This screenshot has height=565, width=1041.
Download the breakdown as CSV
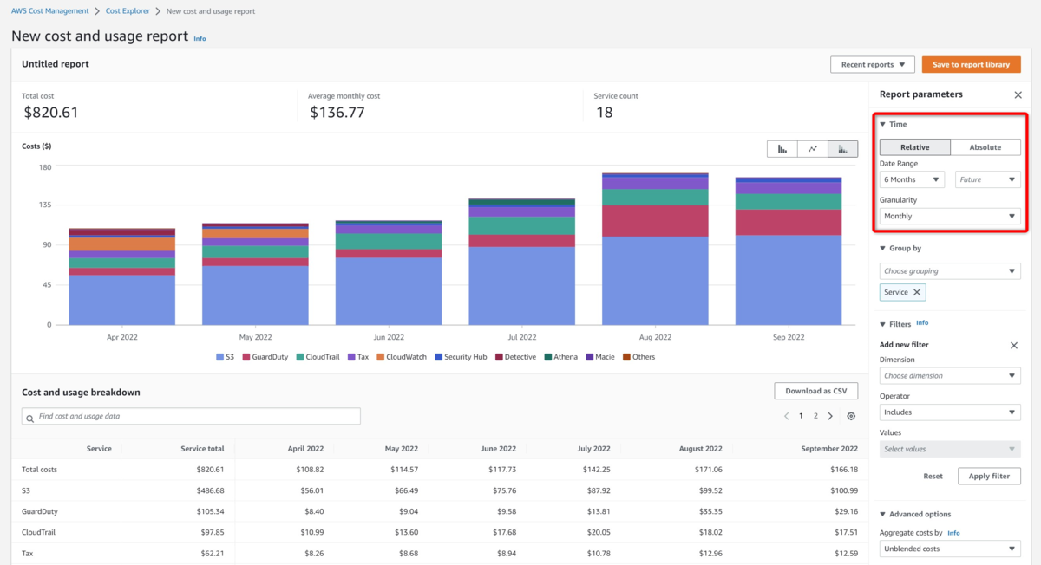coord(815,391)
